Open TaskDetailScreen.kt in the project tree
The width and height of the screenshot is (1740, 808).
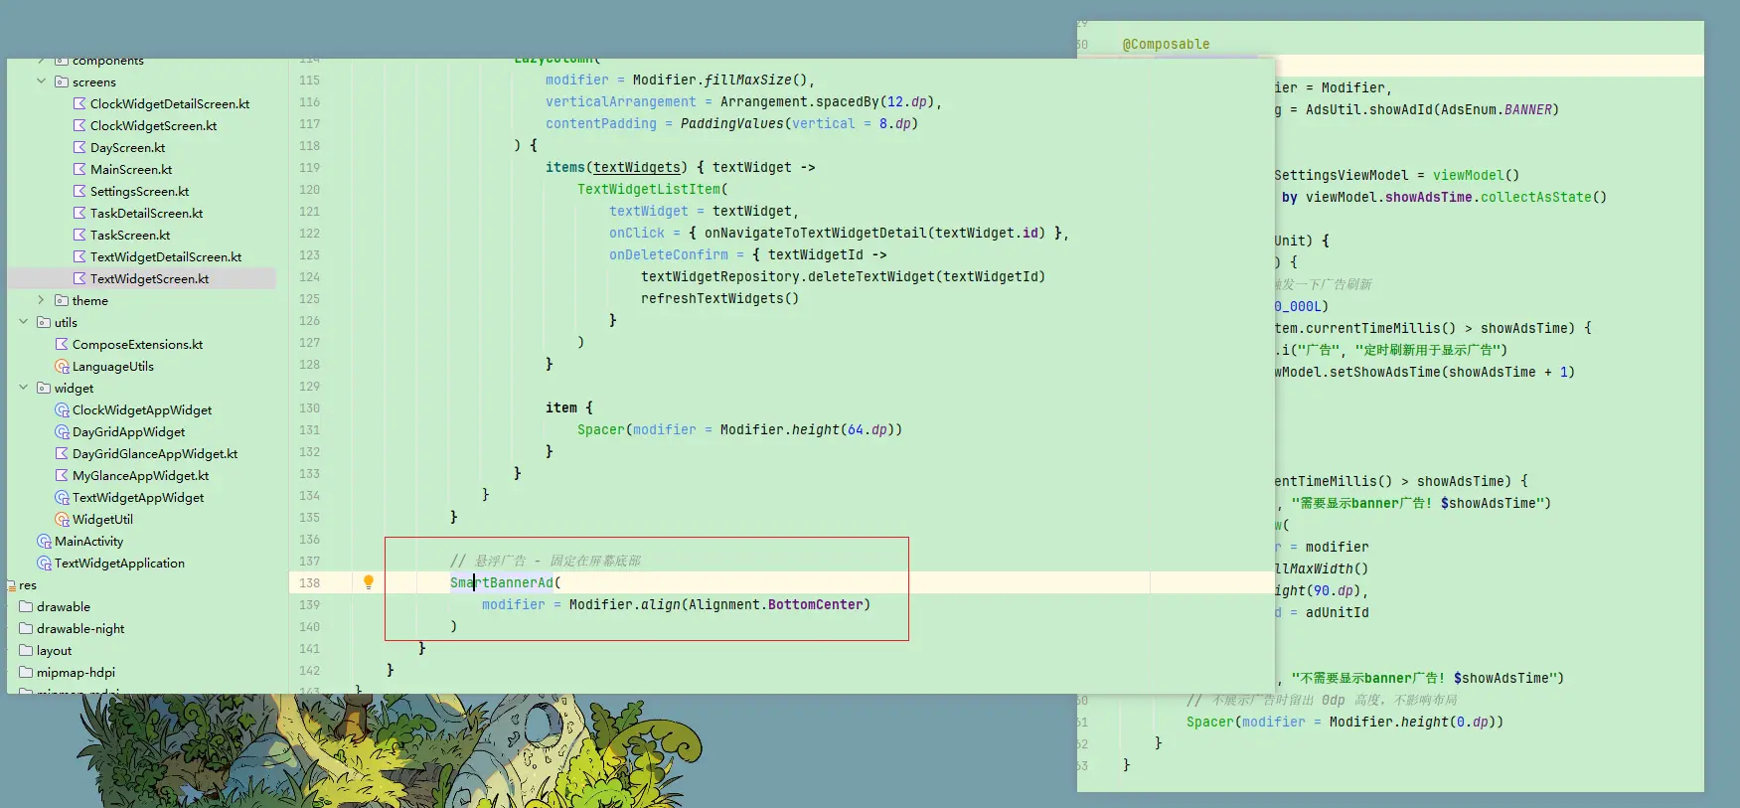point(146,214)
